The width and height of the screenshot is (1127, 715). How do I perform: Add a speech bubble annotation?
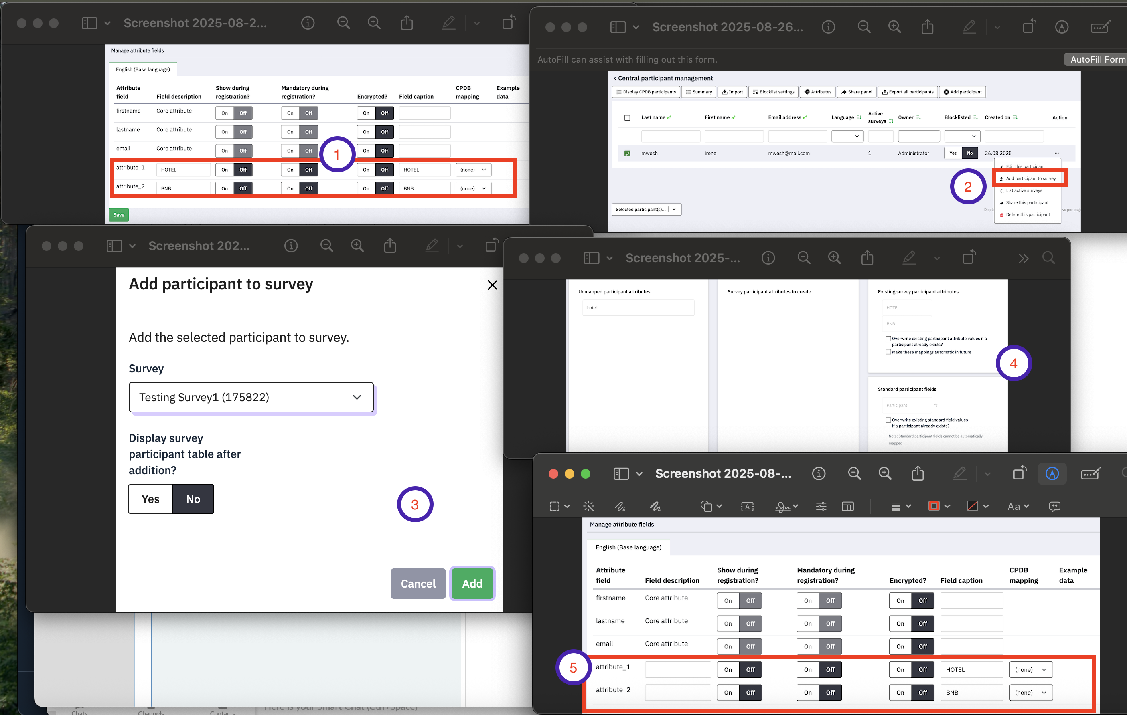(1054, 507)
